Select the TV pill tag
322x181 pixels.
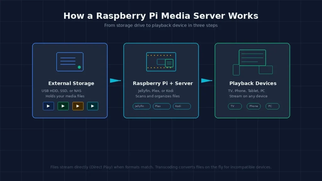point(235,106)
